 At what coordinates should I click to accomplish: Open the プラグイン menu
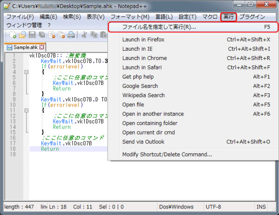(252, 17)
